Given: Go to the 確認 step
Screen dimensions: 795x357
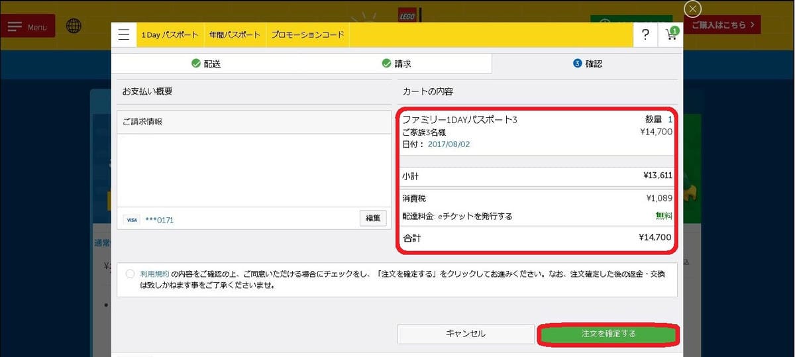Looking at the screenshot, I should click(588, 64).
